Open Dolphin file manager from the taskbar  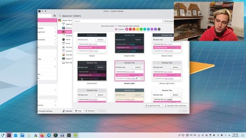(x=22, y=135)
